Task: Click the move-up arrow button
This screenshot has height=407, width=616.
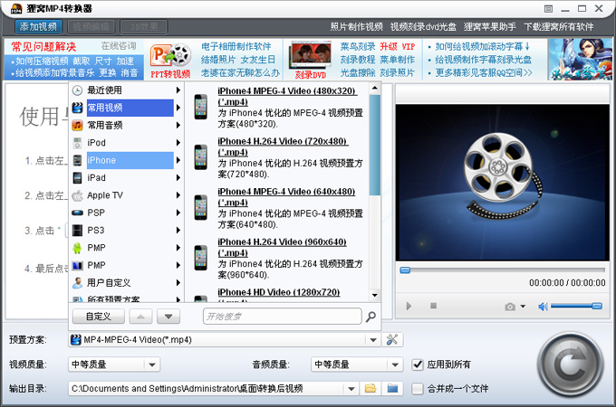Action: click(140, 317)
